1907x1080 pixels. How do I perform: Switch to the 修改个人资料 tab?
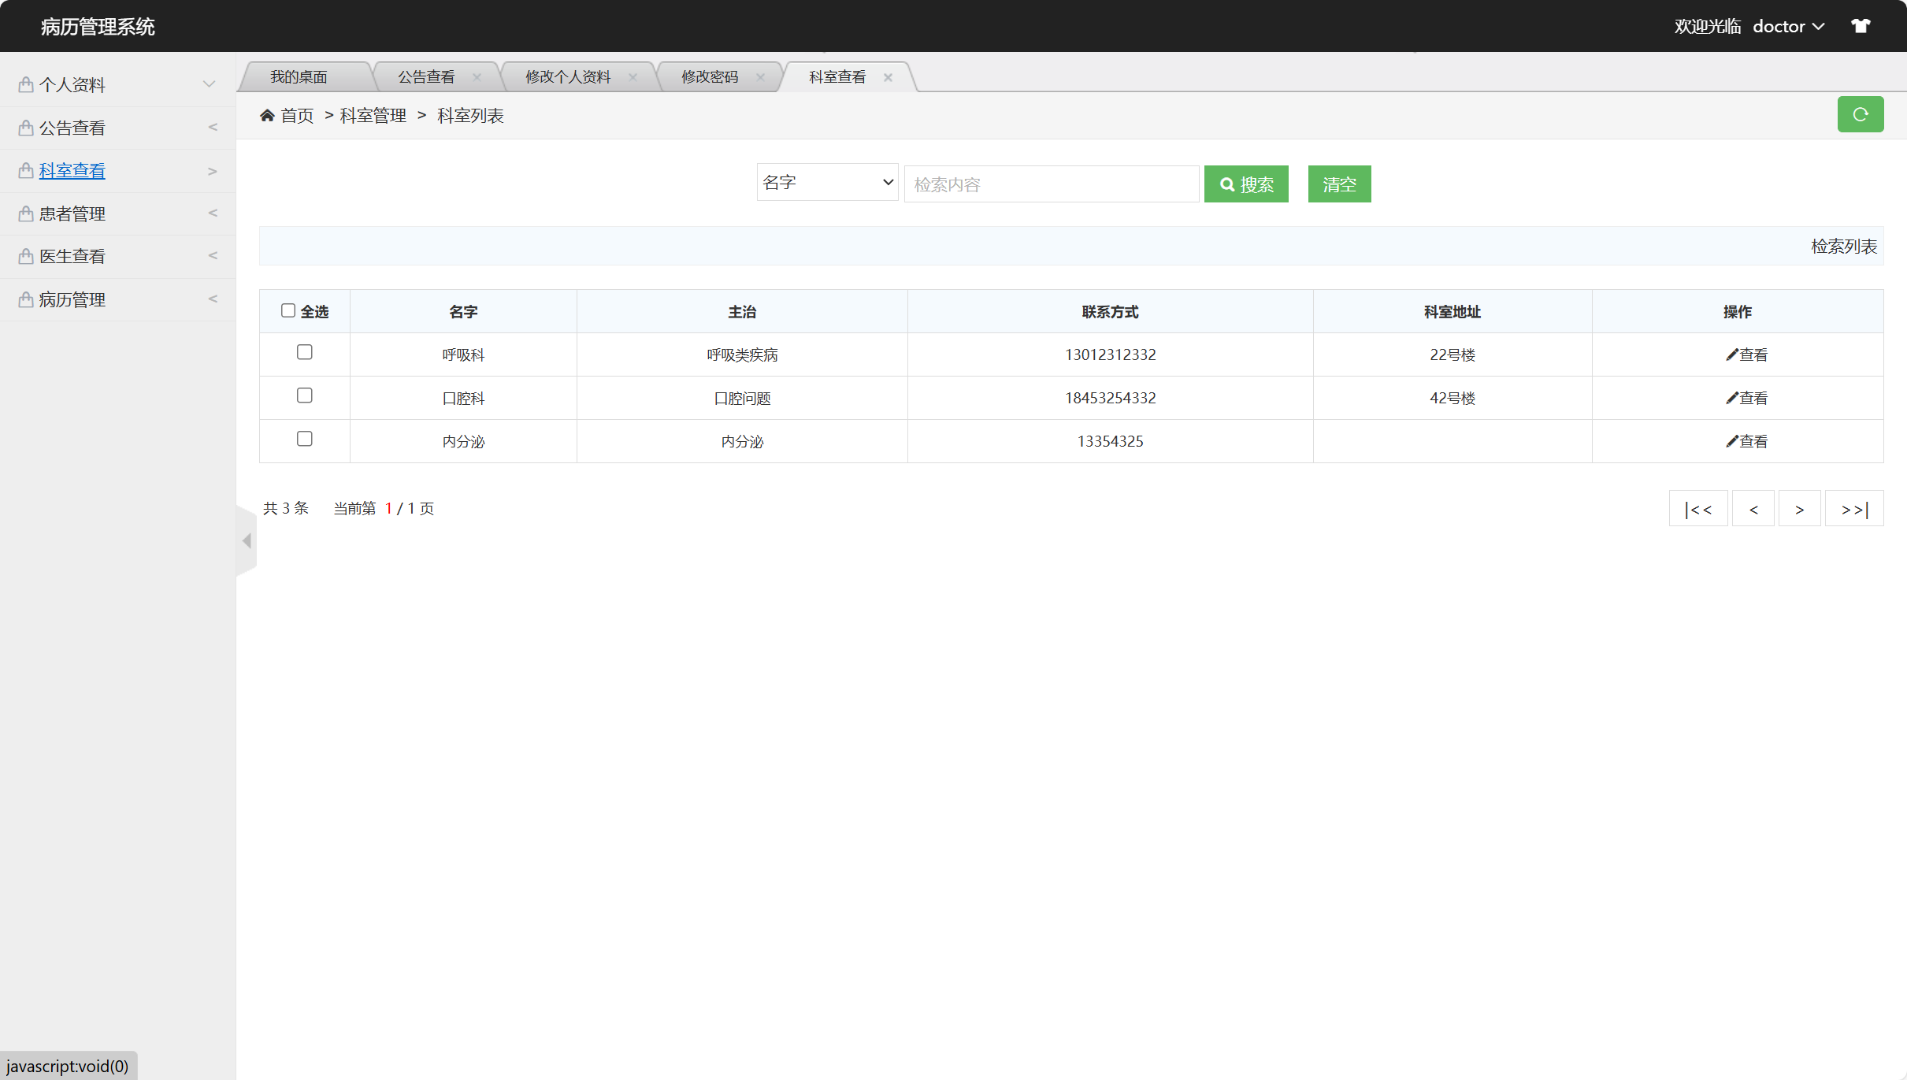coord(567,77)
